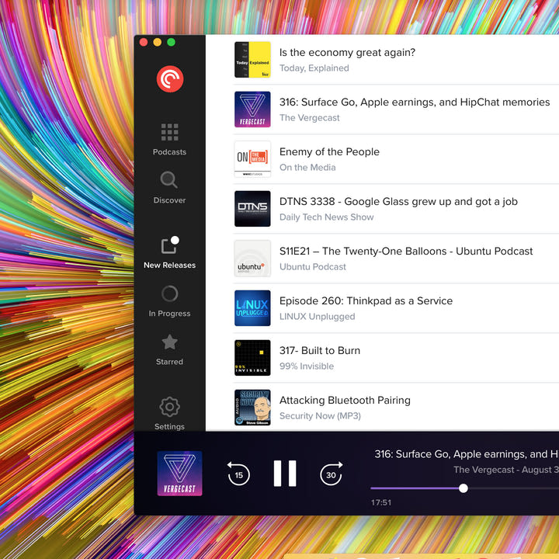Open episode "316: Surface Go, Apple earnings" in list
Viewport: 559px width, 559px height.
pyautogui.click(x=415, y=102)
